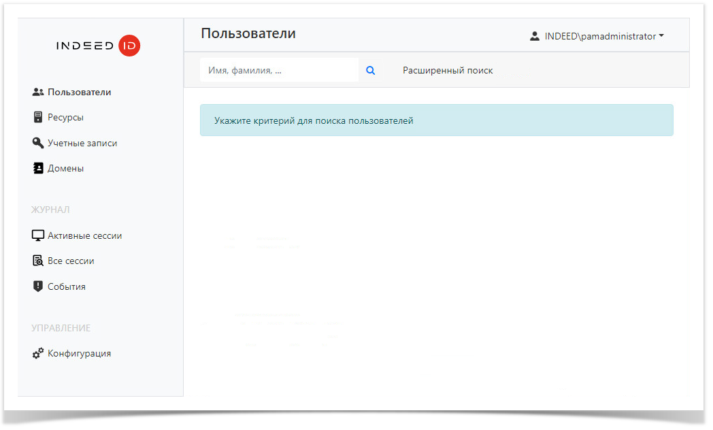This screenshot has height=430, width=713.
Task: Click the search criteria info banner
Action: [x=436, y=120]
